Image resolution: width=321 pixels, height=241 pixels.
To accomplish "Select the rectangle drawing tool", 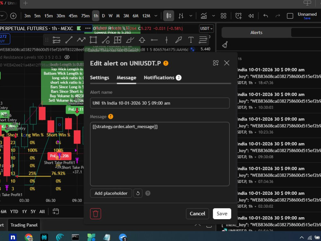I will [x=93, y=40].
